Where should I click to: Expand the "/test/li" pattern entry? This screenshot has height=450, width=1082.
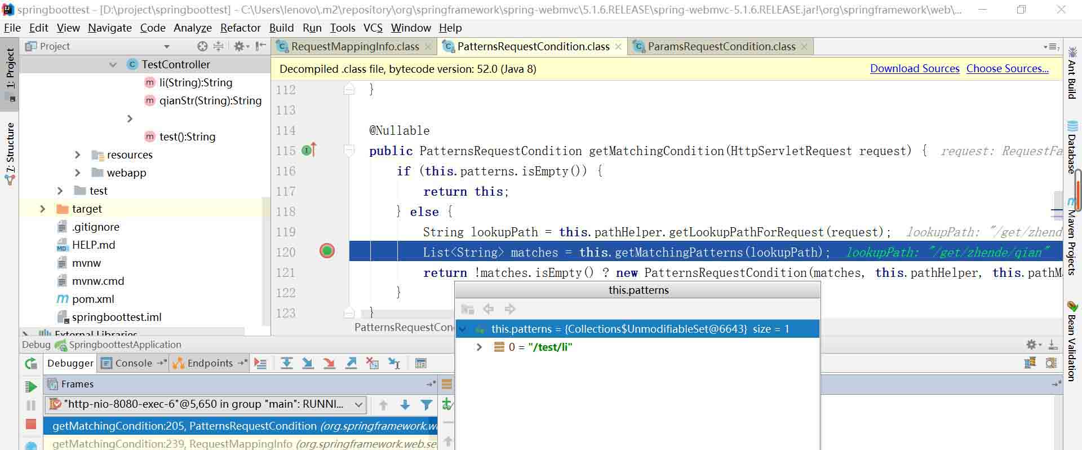pyautogui.click(x=479, y=347)
